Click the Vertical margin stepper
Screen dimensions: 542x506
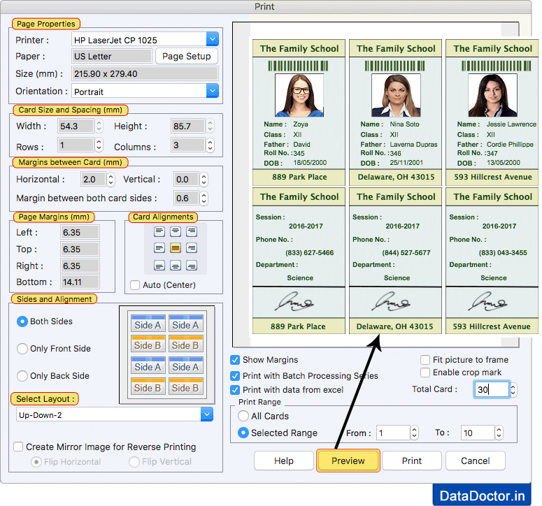204,179
